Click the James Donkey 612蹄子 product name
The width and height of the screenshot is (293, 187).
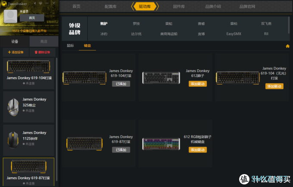tap(197, 73)
